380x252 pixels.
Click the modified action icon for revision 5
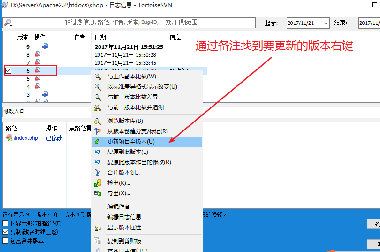tap(37, 79)
